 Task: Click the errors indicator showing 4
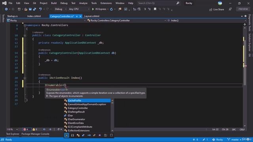(x=26, y=129)
